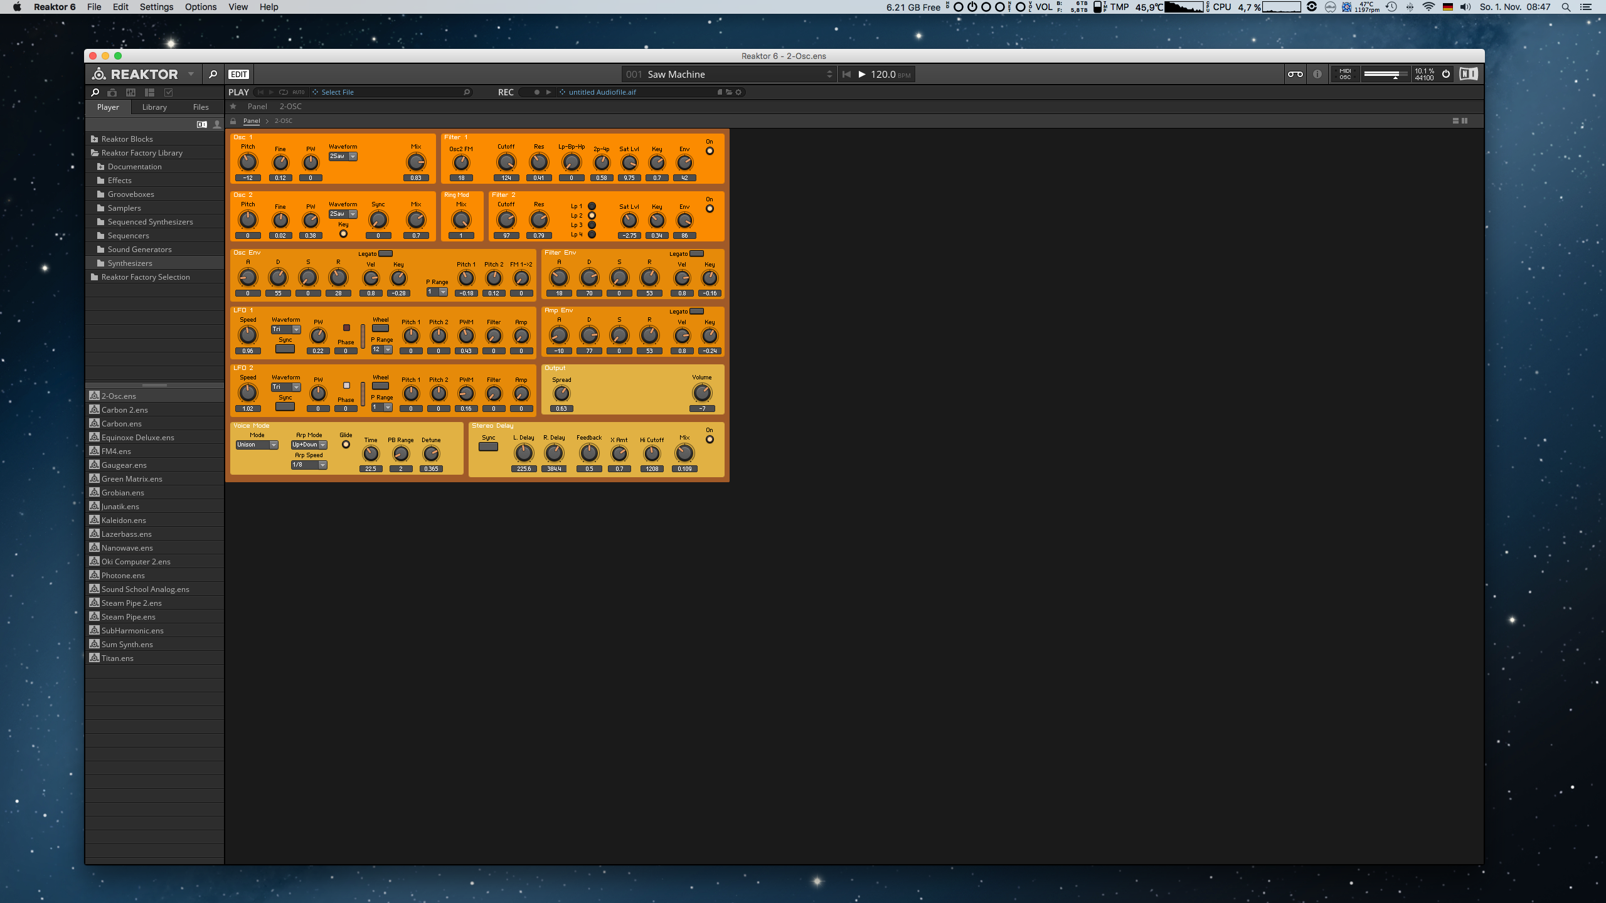The height and width of the screenshot is (903, 1606).
Task: Click the MIDI OSC indicator
Action: click(1345, 74)
